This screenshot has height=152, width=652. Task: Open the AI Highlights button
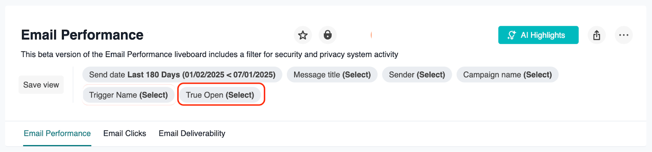(538, 35)
